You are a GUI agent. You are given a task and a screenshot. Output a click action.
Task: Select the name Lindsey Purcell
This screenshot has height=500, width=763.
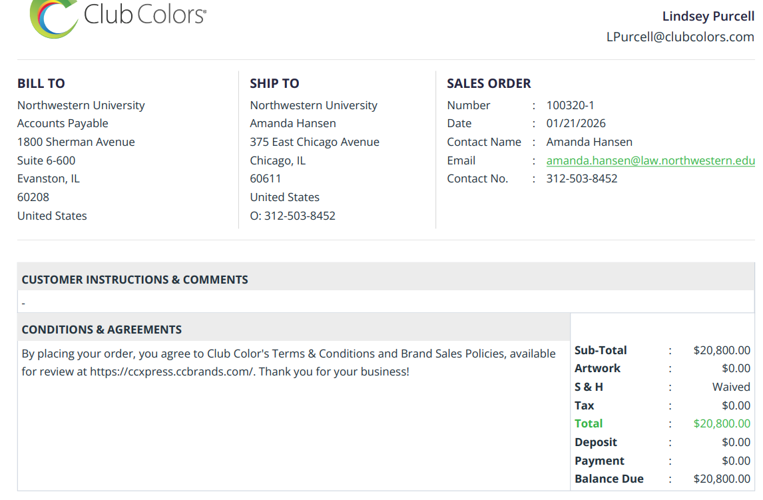(708, 16)
